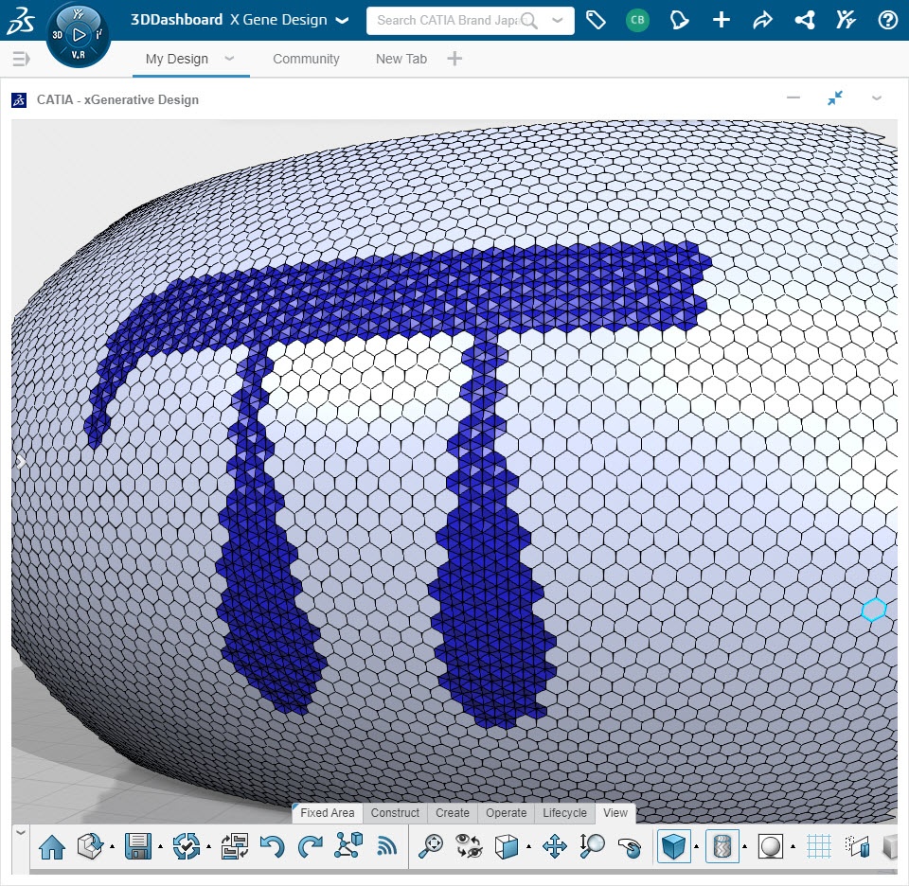Viewport: 909px width, 886px height.
Task: Open dropdown arrow beside Save icon
Action: click(161, 847)
